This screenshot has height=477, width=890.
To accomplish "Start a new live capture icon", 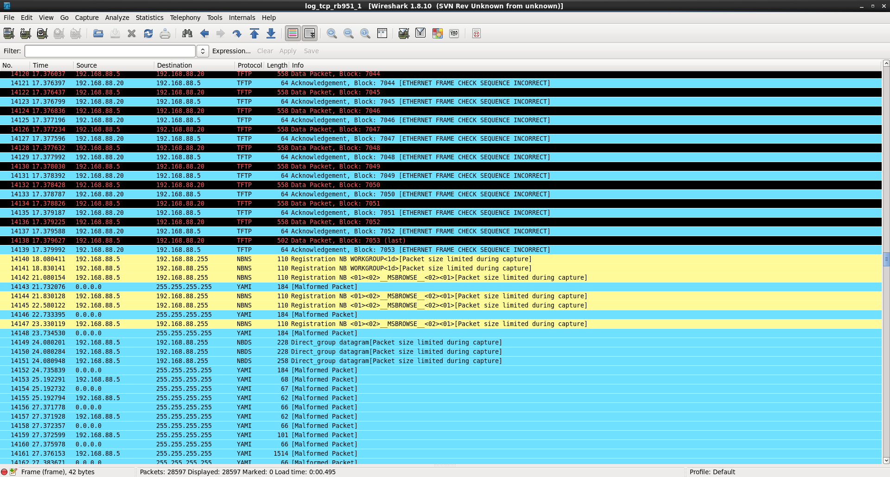I will (x=42, y=33).
